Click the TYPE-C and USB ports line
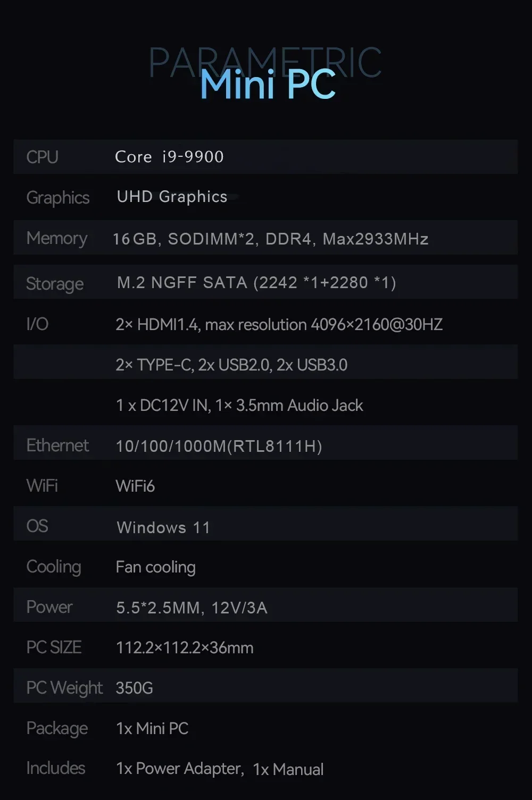Viewport: 532px width, 800px height. 231,365
